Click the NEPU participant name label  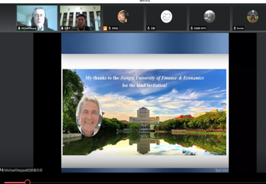point(200,28)
